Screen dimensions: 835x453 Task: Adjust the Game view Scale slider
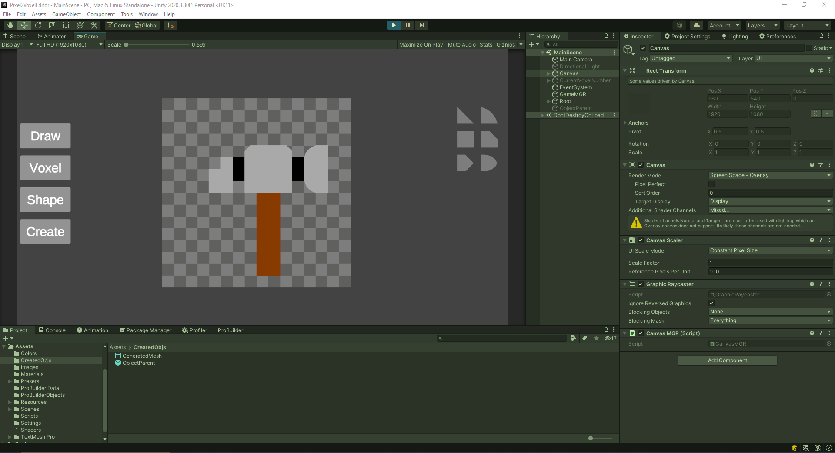pos(157,44)
